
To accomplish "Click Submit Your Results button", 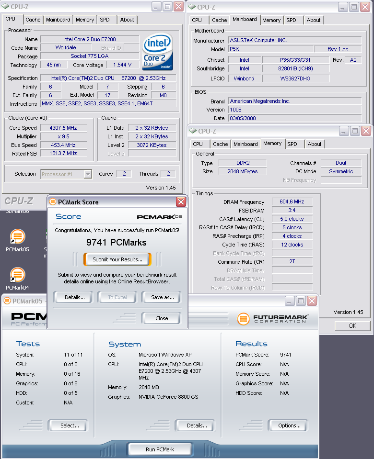I will click(x=117, y=259).
